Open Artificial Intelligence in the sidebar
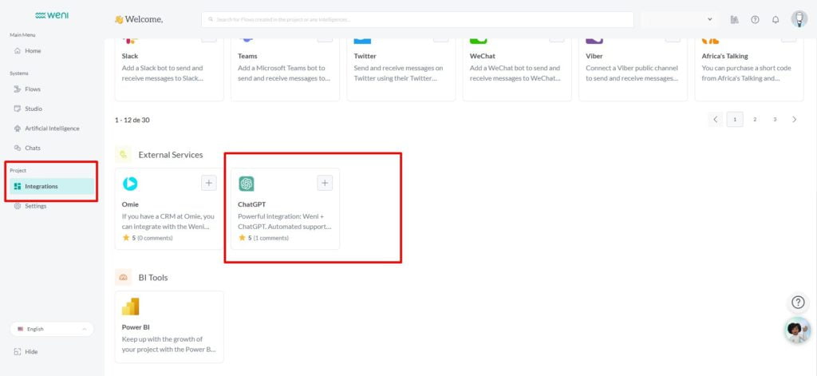Image resolution: width=817 pixels, height=376 pixels. coord(52,129)
